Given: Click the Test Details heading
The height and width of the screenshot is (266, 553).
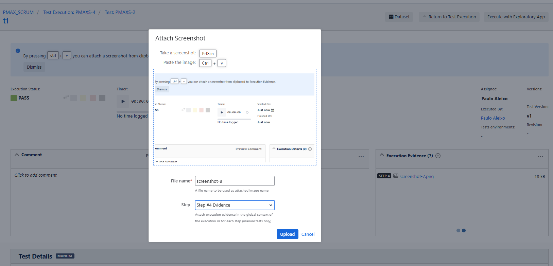Looking at the screenshot, I should 35,256.
